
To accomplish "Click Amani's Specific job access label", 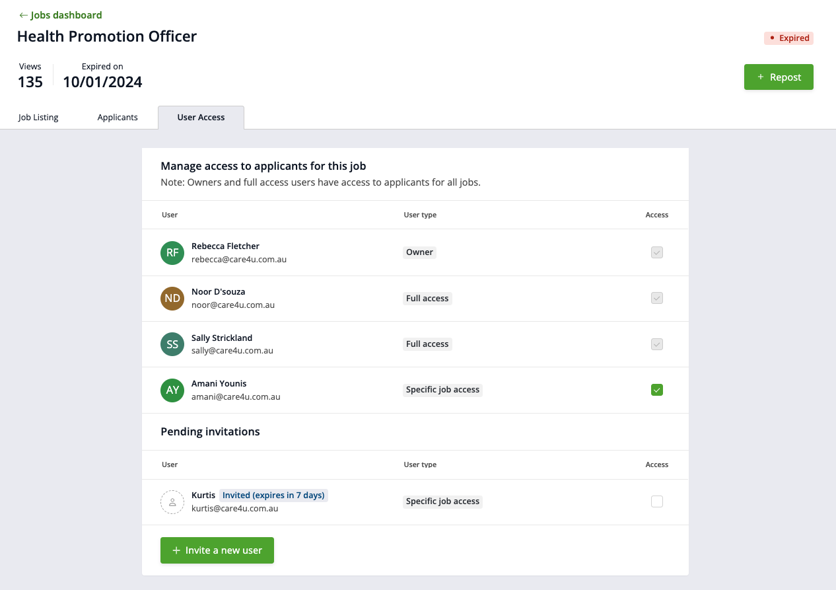I will (442, 390).
